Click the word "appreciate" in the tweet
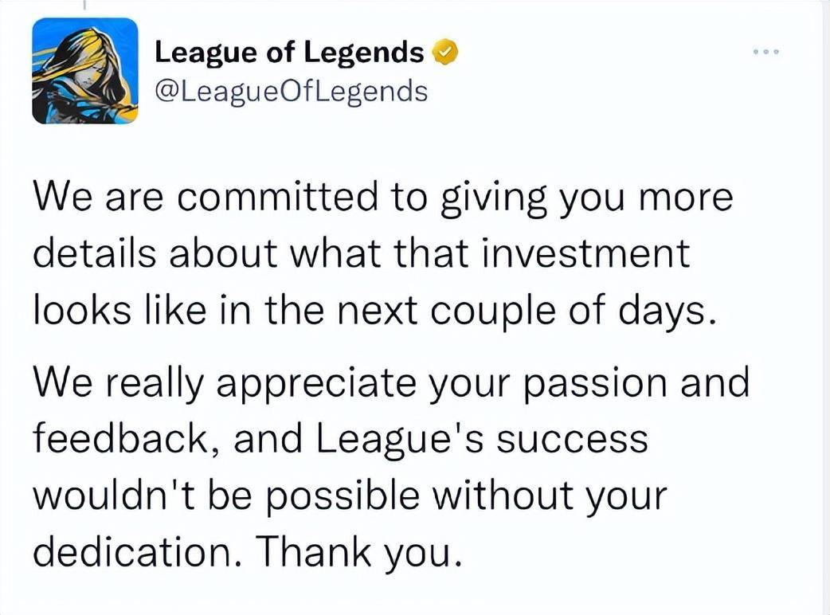Image resolution: width=830 pixels, height=615 pixels. click(316, 384)
